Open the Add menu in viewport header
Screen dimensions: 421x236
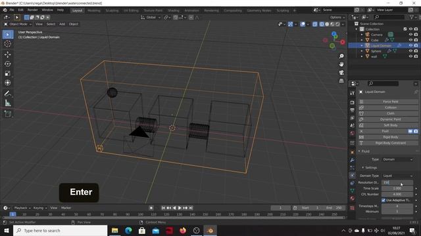tap(62, 24)
